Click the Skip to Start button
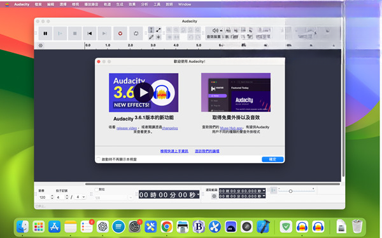 tap(90, 33)
